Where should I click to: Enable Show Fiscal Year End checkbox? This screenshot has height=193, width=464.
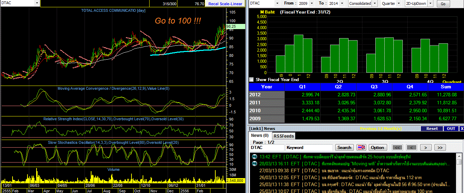pos(251,80)
